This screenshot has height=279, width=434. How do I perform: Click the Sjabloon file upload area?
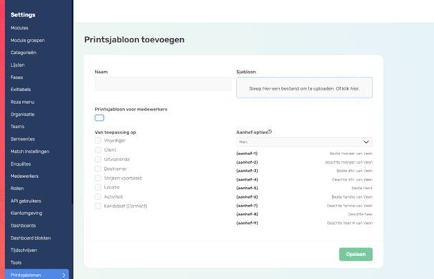point(304,88)
